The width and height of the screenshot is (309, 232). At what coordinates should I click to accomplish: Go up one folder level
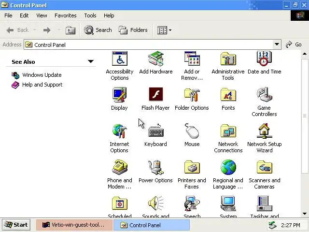(x=70, y=30)
